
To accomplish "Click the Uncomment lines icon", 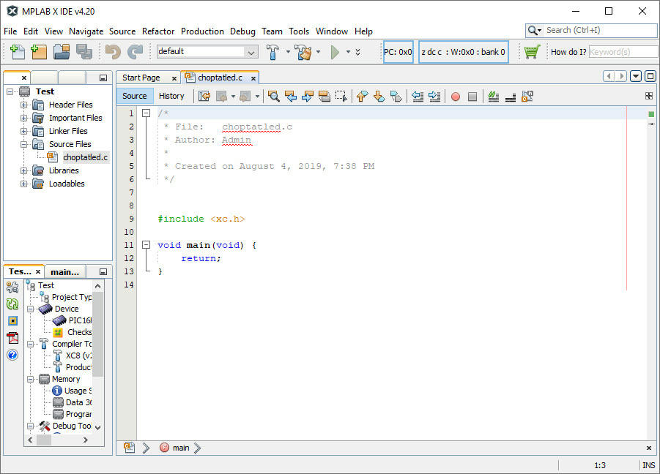I will point(510,97).
